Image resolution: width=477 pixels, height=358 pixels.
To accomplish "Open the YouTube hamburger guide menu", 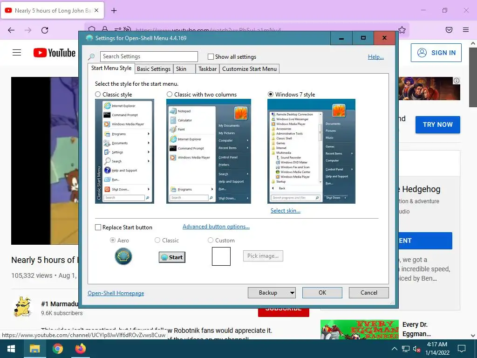I will [17, 53].
